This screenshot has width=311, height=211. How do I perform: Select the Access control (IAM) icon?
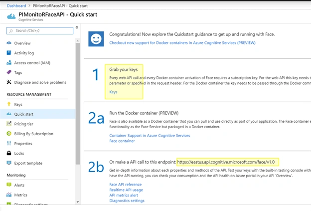[9, 62]
